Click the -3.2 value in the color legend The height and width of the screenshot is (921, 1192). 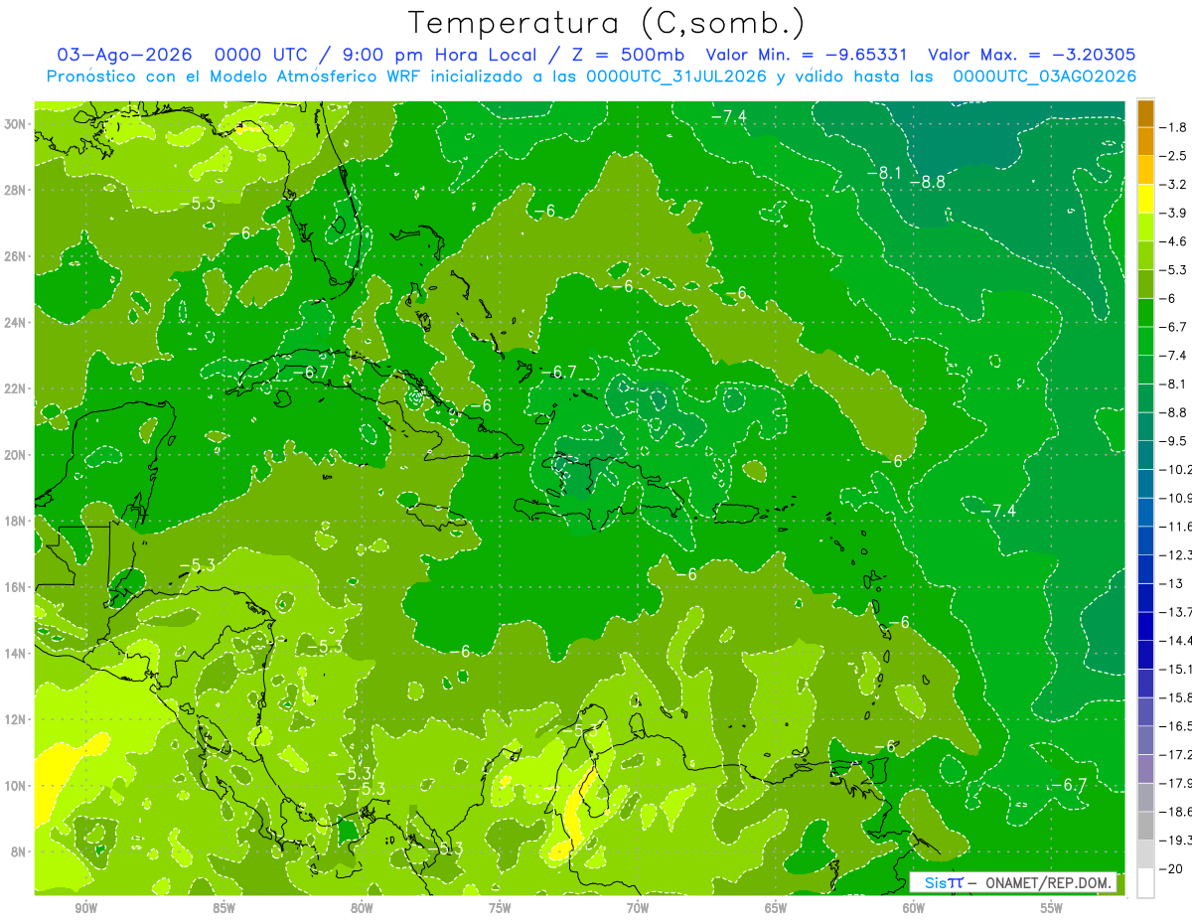point(1173,184)
